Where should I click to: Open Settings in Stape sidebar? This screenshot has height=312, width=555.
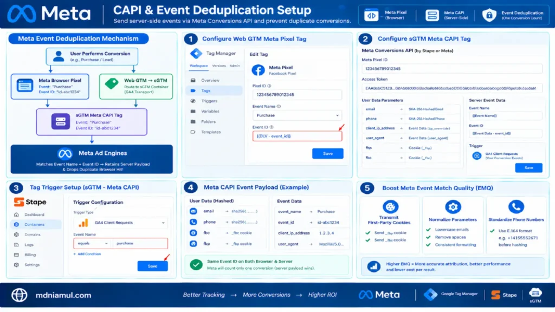pyautogui.click(x=36, y=264)
